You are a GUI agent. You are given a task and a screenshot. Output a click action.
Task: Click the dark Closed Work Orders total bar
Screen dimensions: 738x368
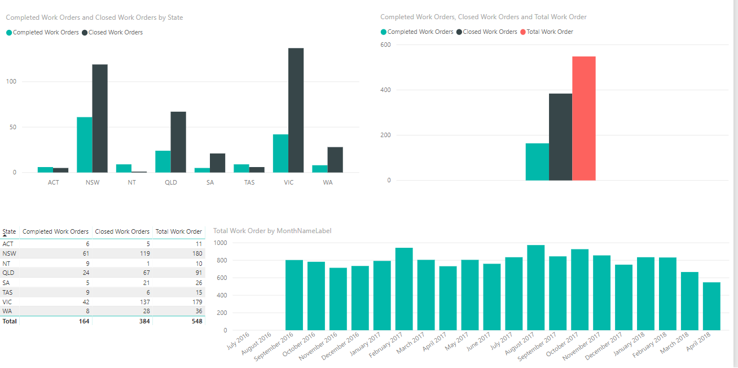560,137
